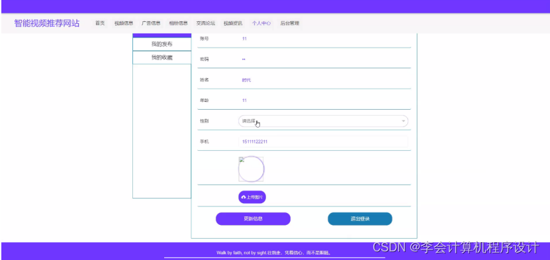Viewport: 550px width, 260px height.
Task: Open the 性别 请选择 dropdown
Action: (x=323, y=121)
